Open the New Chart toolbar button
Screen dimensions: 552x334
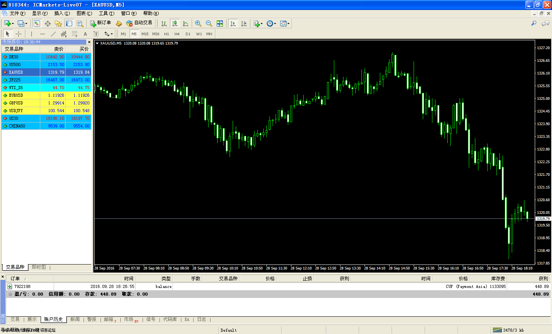pyautogui.click(x=7, y=23)
